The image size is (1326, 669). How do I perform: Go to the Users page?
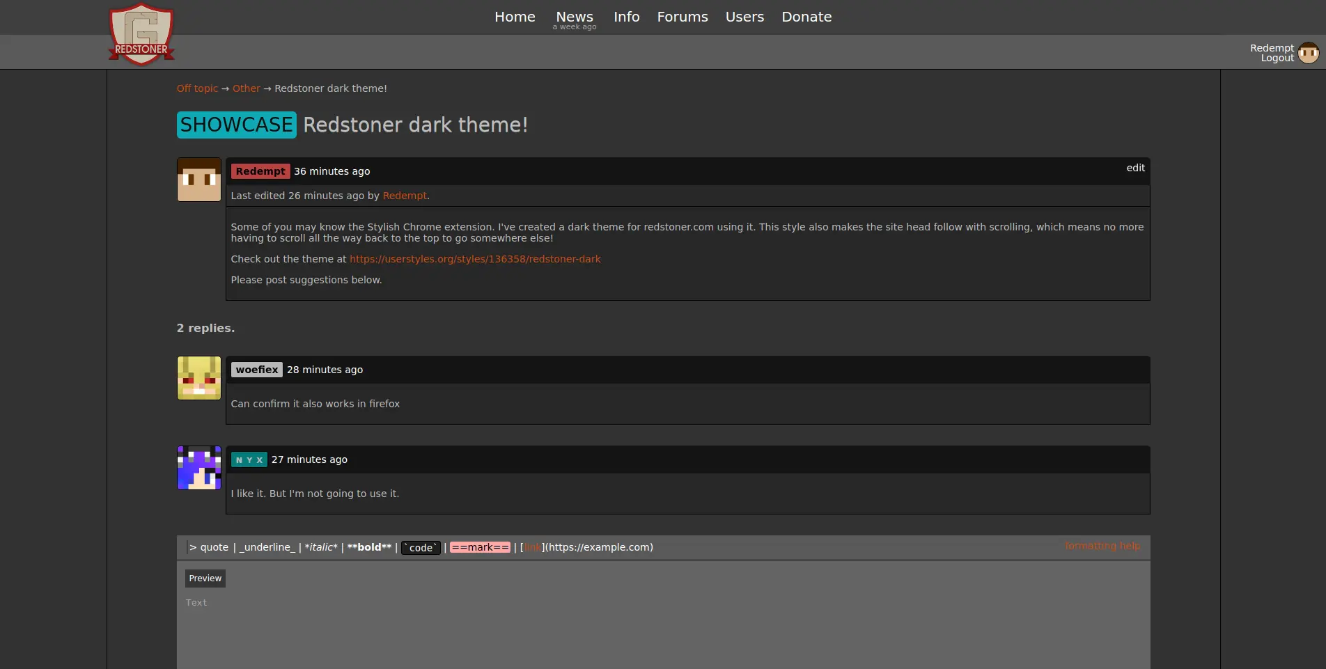coord(744,17)
